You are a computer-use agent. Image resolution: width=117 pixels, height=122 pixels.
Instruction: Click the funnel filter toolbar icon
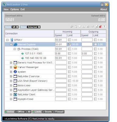[80, 27]
